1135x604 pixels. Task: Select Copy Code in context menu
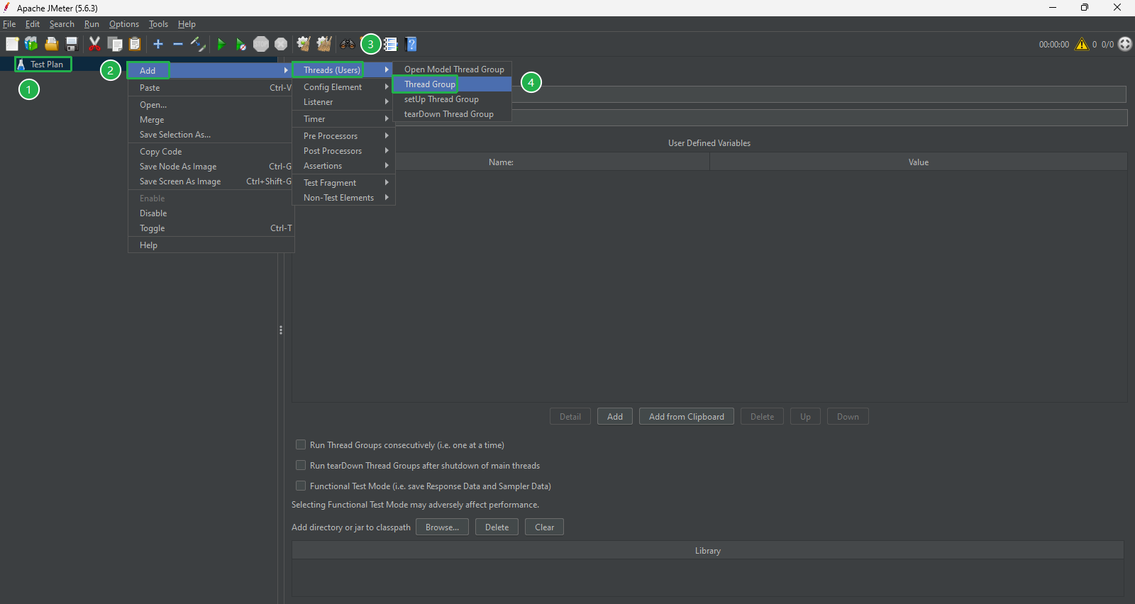point(211,151)
